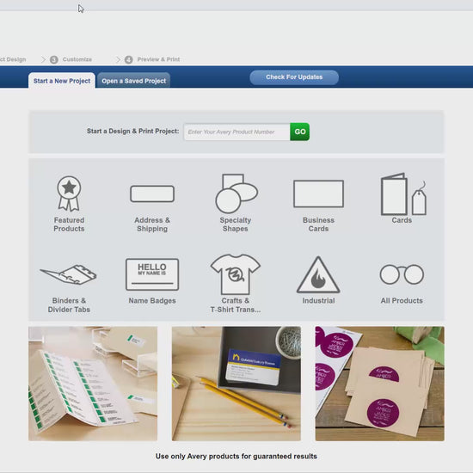
Task: Open the purple round stickers photo
Action: [x=380, y=384]
